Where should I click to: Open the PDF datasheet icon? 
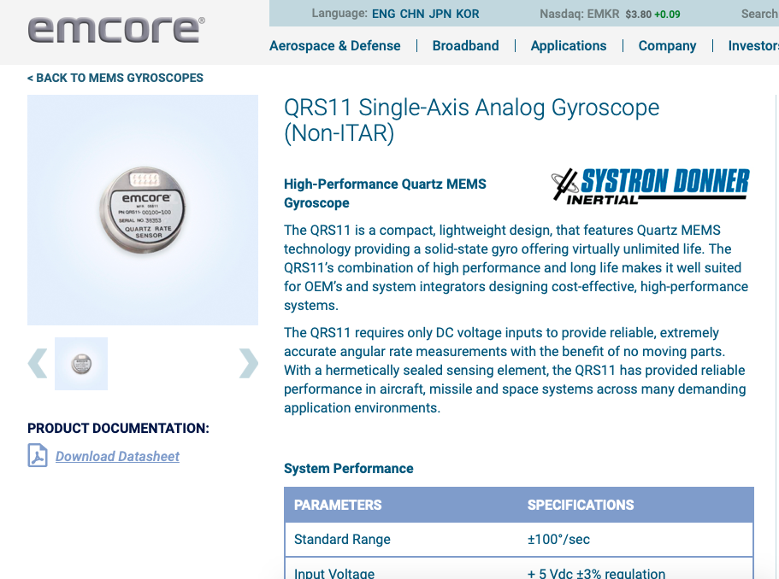(x=38, y=455)
